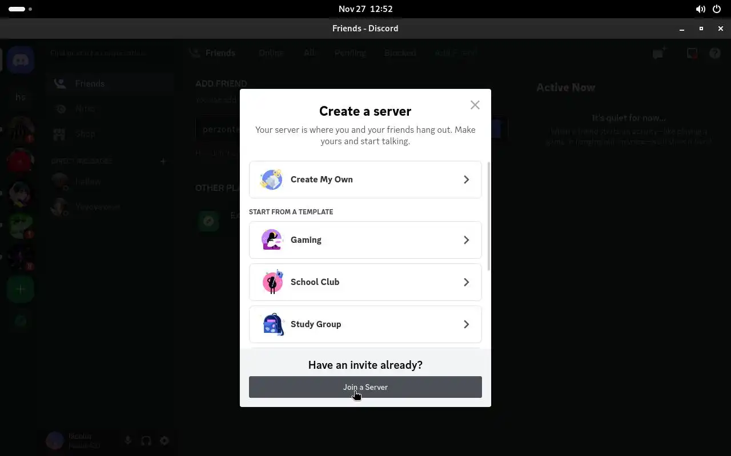Close the Create a server dialog
This screenshot has width=731, height=456.
475,105
